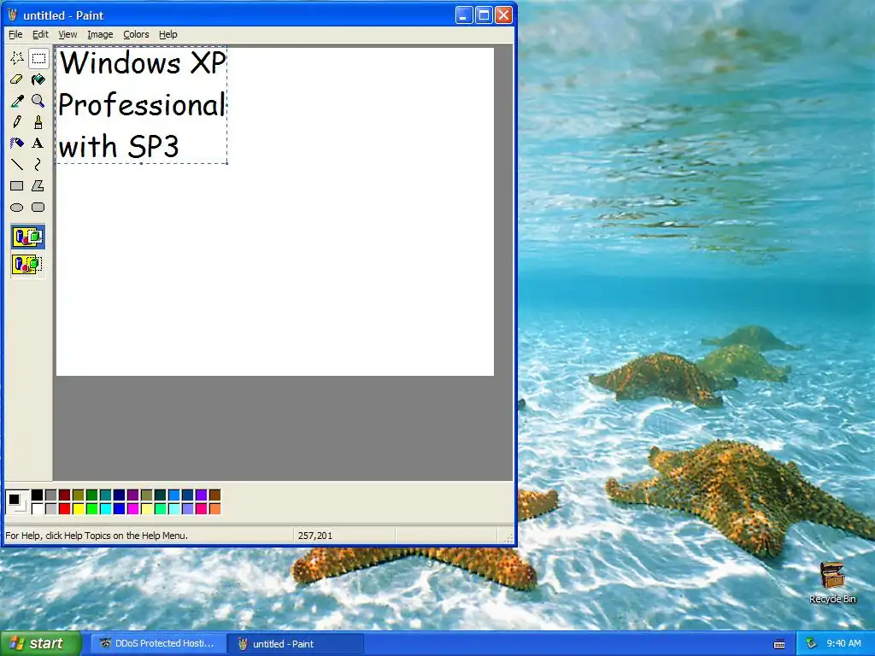
Task: Choose the straight Line tool
Action: coord(17,165)
